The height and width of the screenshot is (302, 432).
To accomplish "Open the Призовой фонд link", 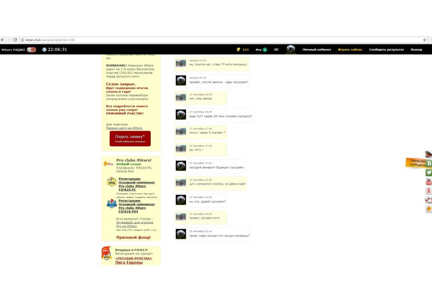I will [133, 237].
